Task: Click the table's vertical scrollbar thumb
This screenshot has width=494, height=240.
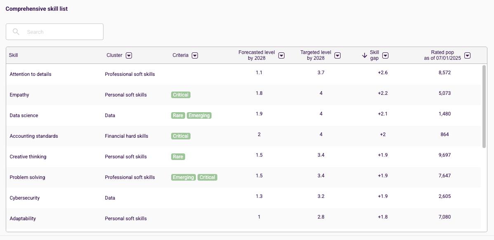Action: coord(484,106)
